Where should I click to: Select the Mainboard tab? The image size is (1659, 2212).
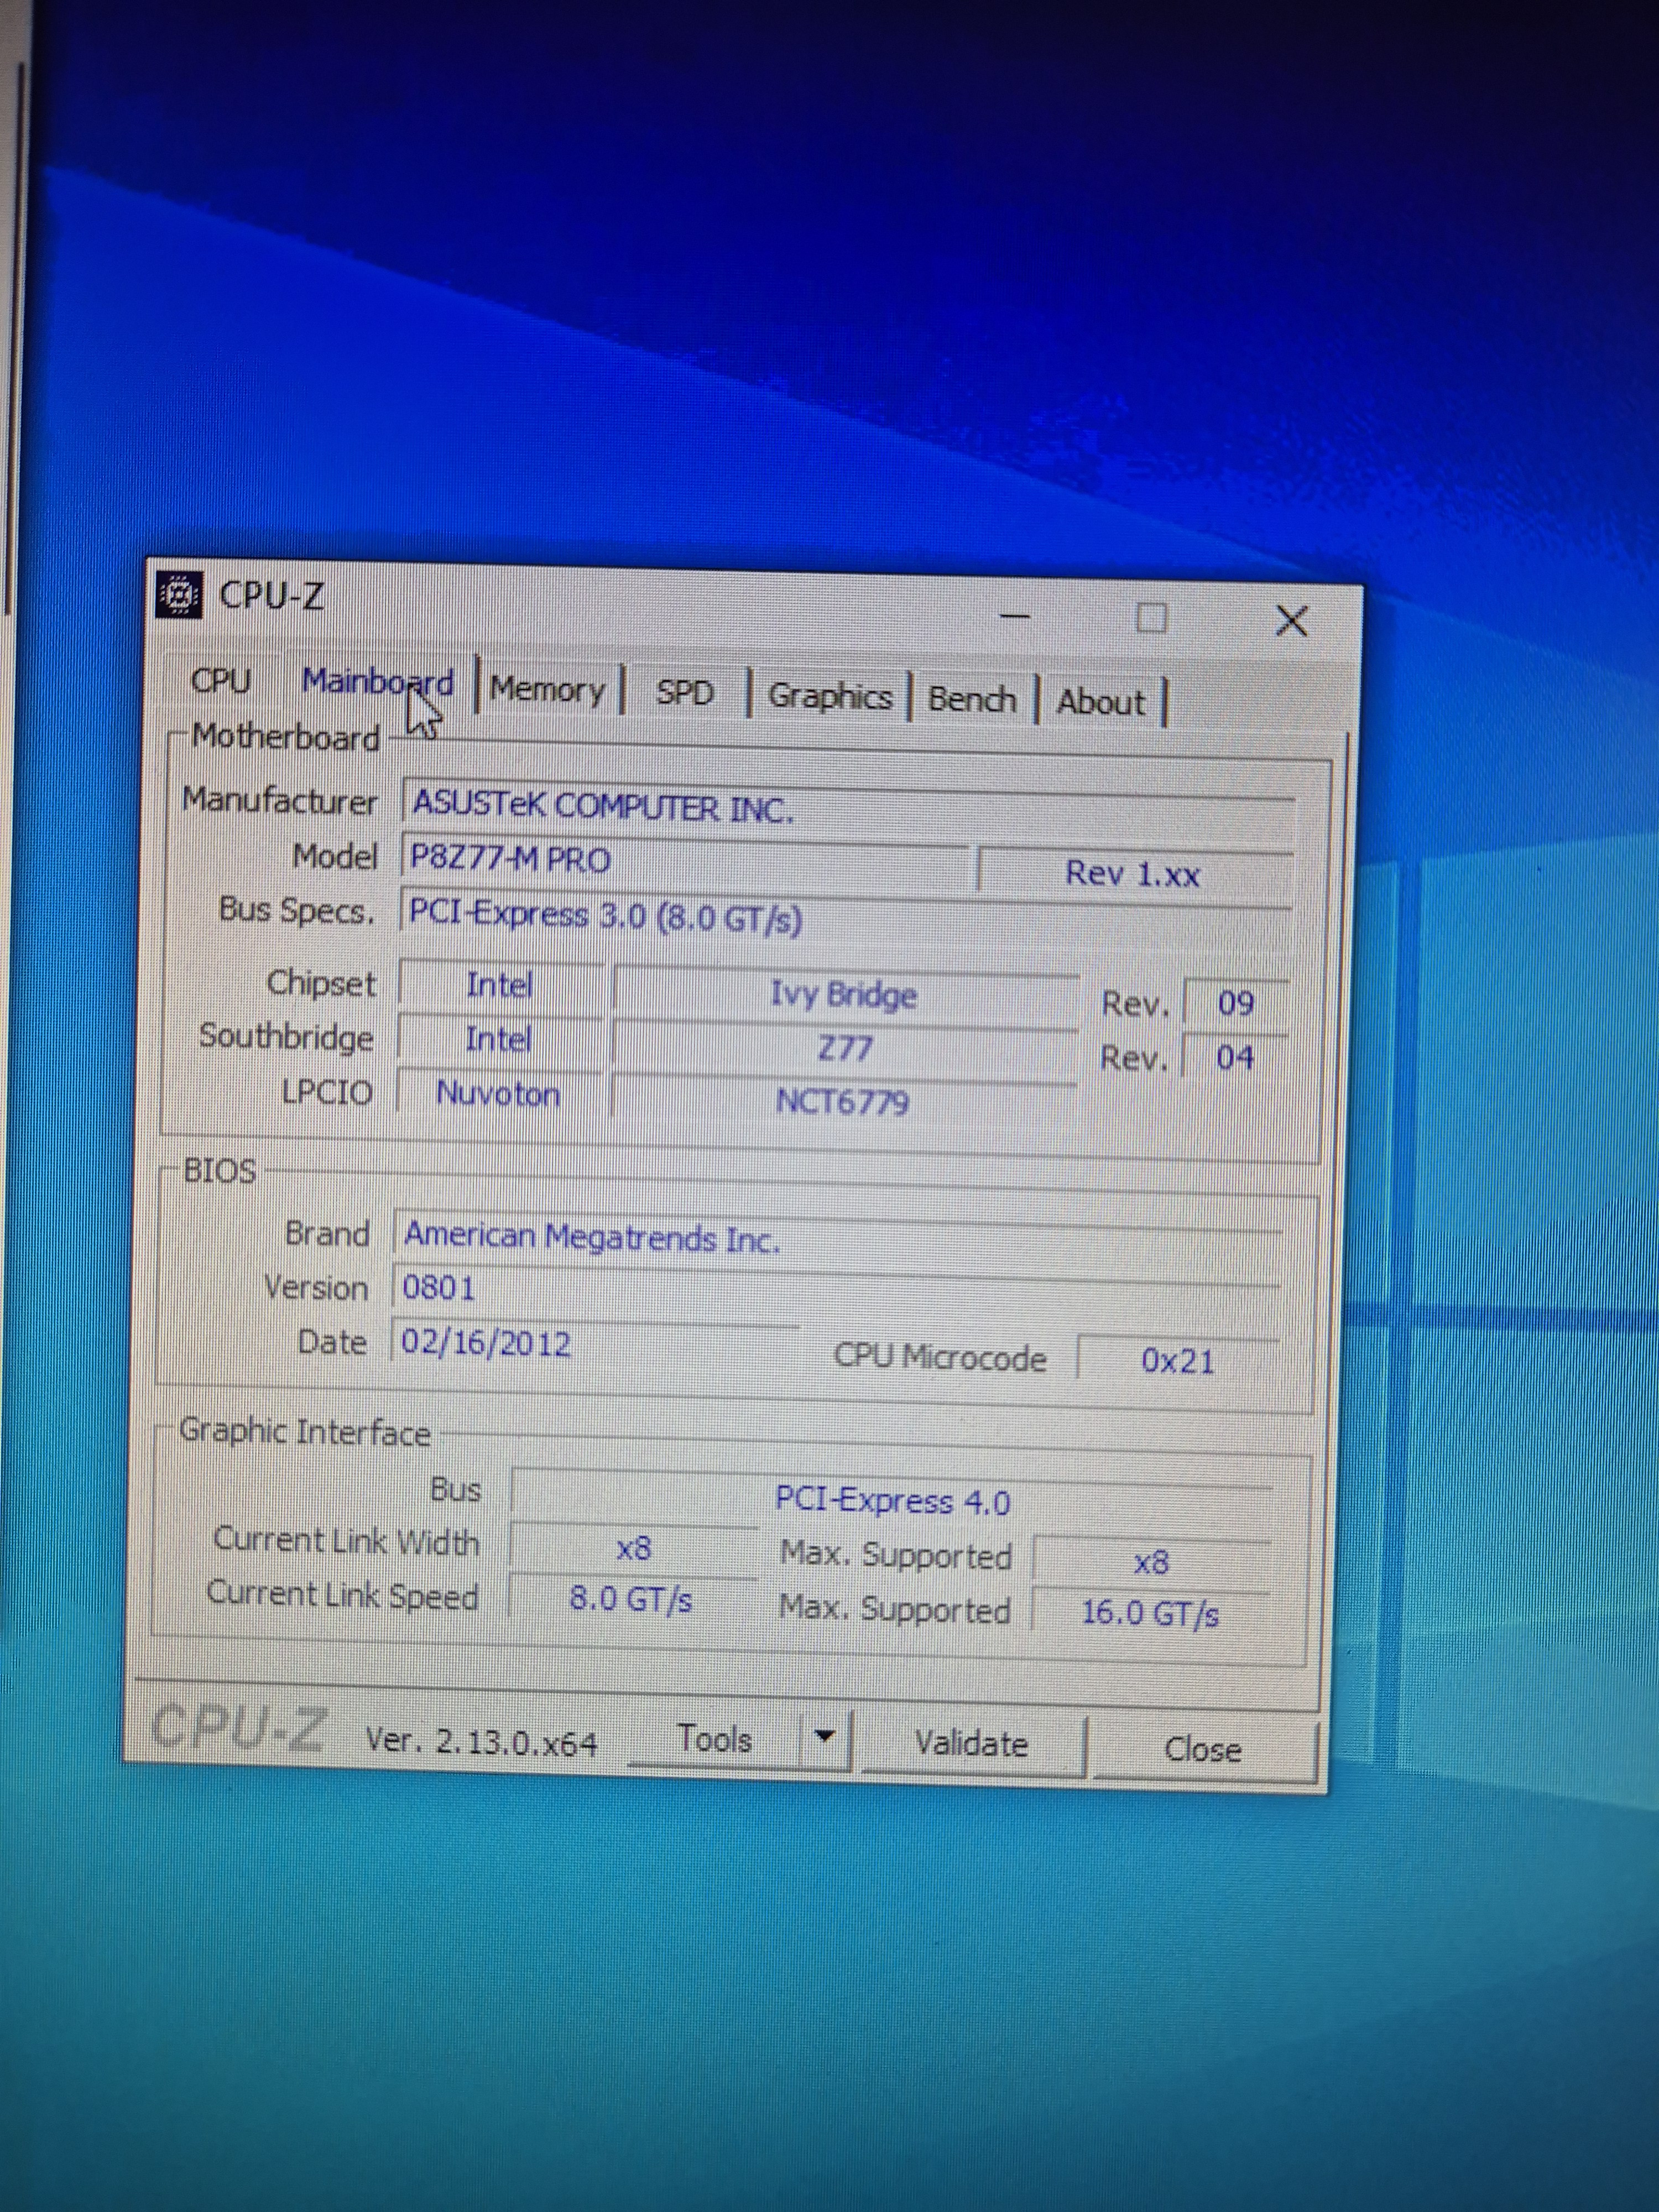377,683
